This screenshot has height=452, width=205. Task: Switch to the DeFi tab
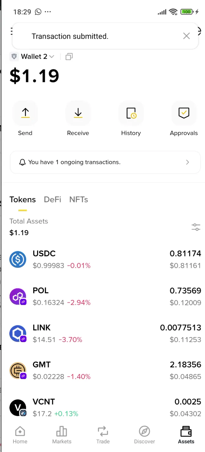52,199
